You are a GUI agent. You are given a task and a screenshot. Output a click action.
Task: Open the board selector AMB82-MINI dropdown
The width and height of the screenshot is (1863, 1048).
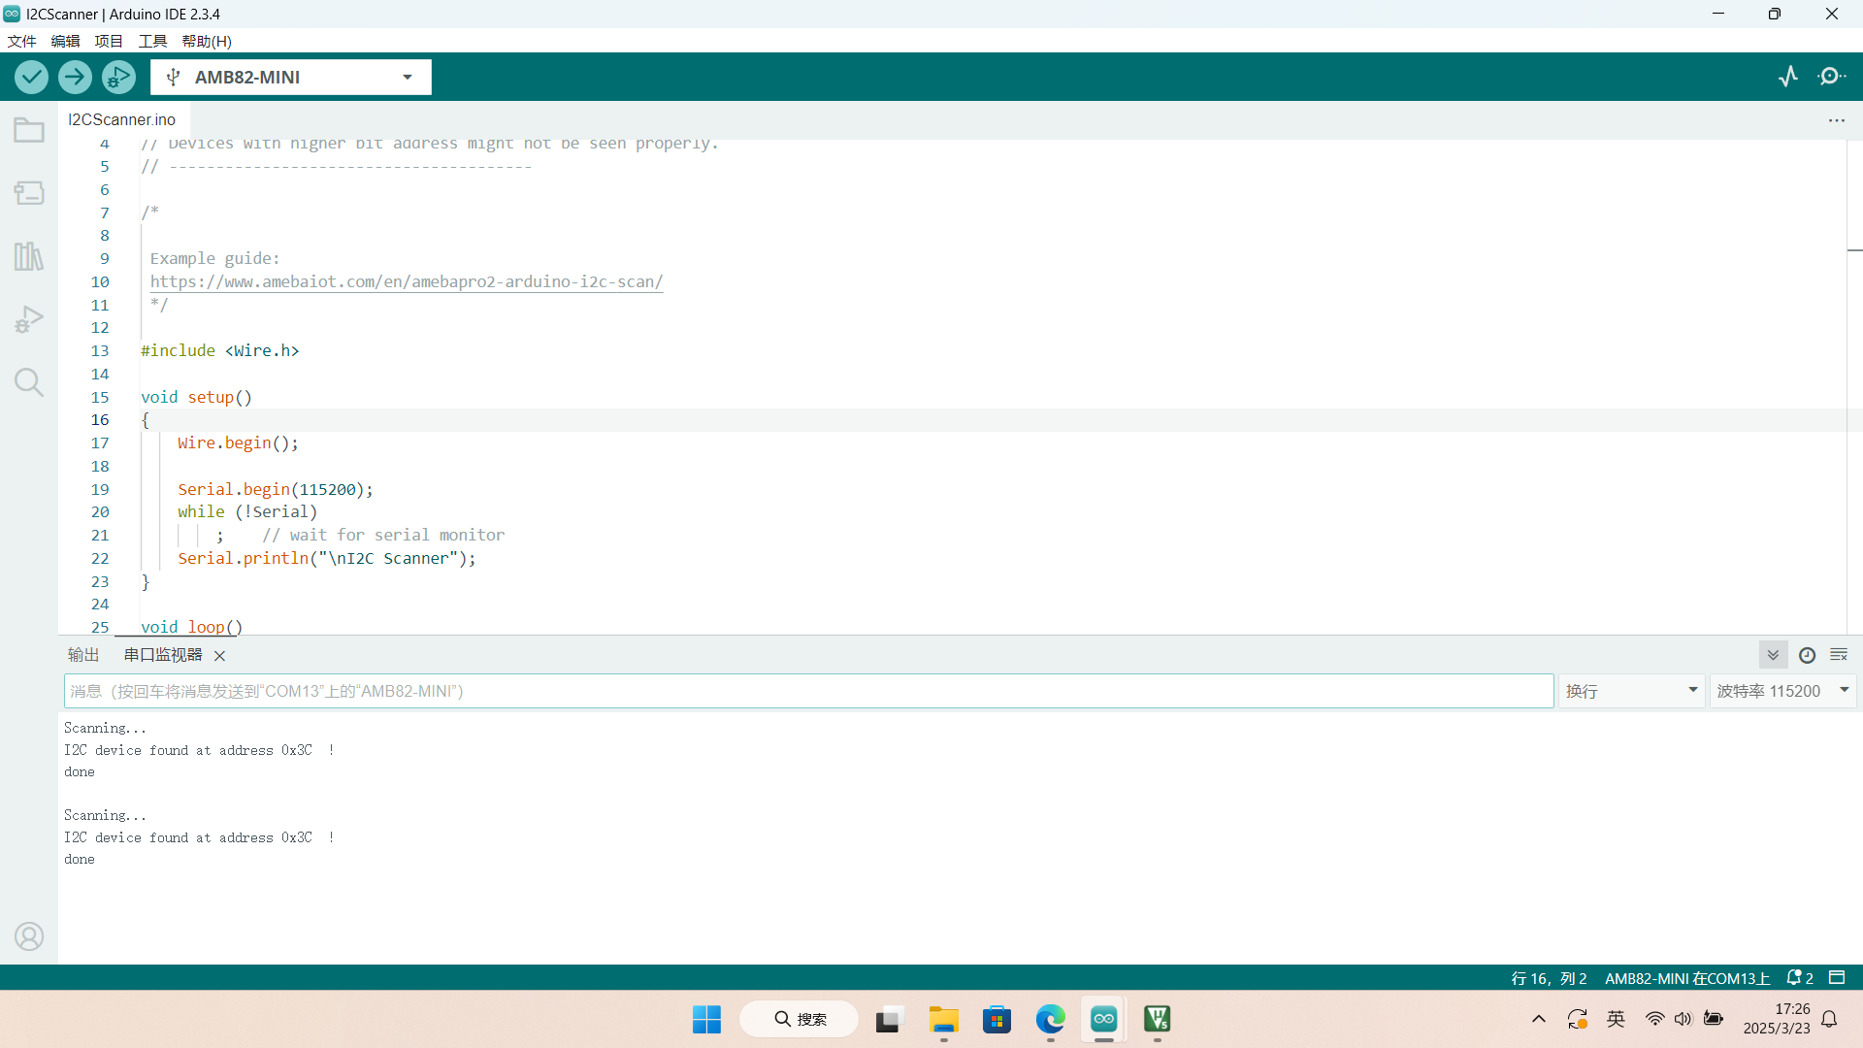291,78
